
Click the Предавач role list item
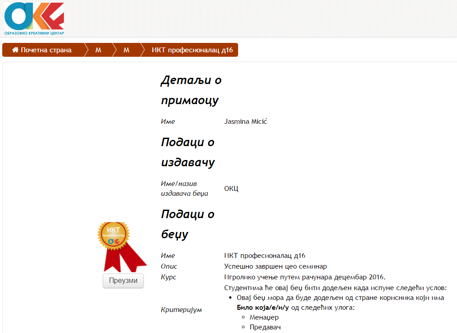[265, 327]
